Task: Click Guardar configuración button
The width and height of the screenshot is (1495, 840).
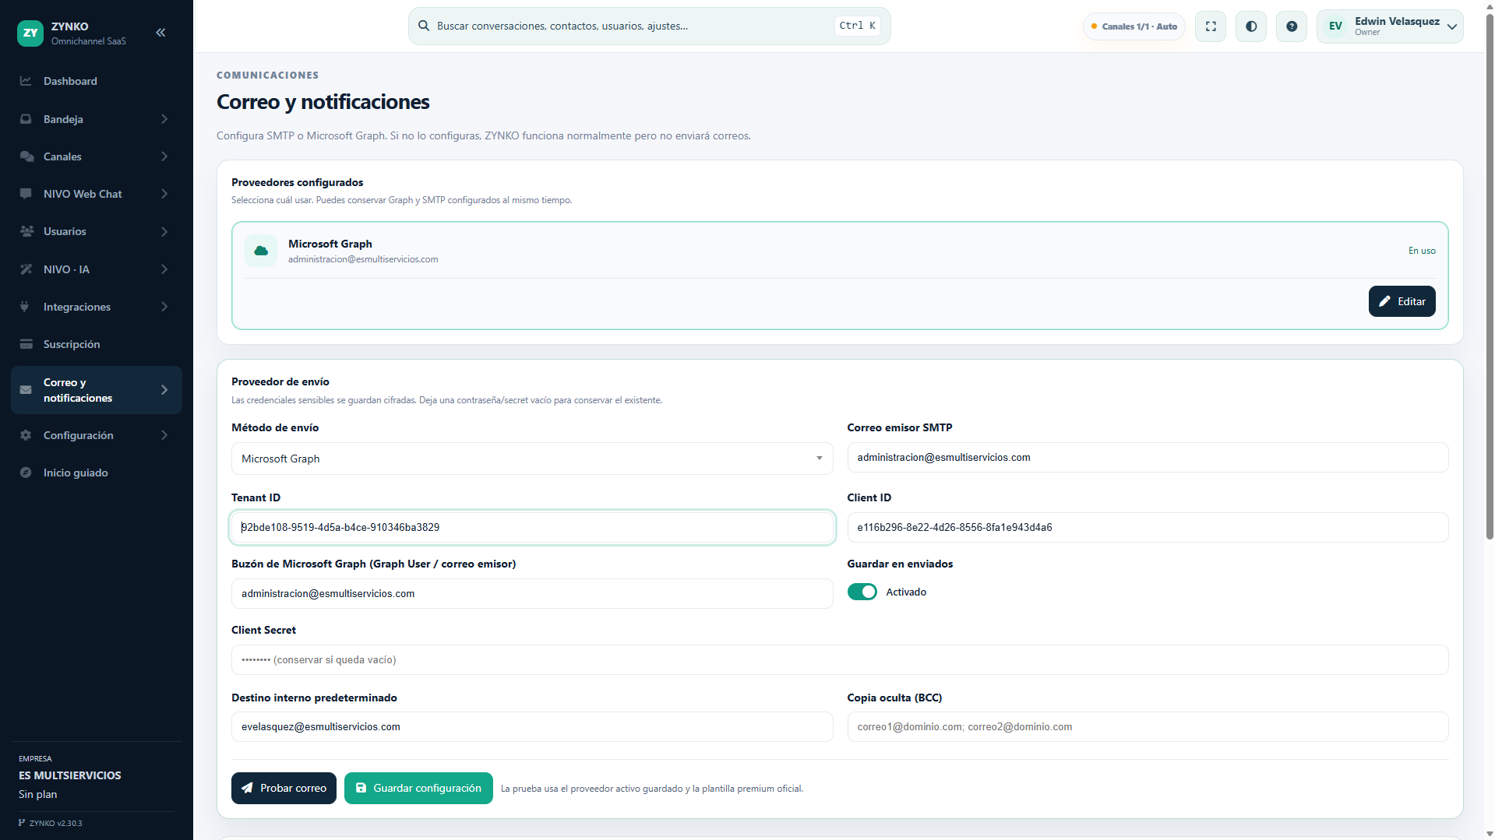Action: point(418,788)
